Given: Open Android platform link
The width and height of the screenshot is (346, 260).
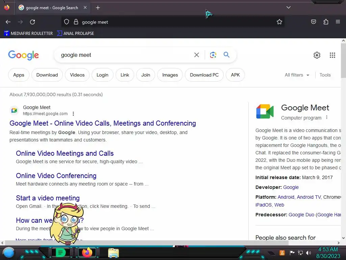Looking at the screenshot, I should pyautogui.click(x=286, y=197).
